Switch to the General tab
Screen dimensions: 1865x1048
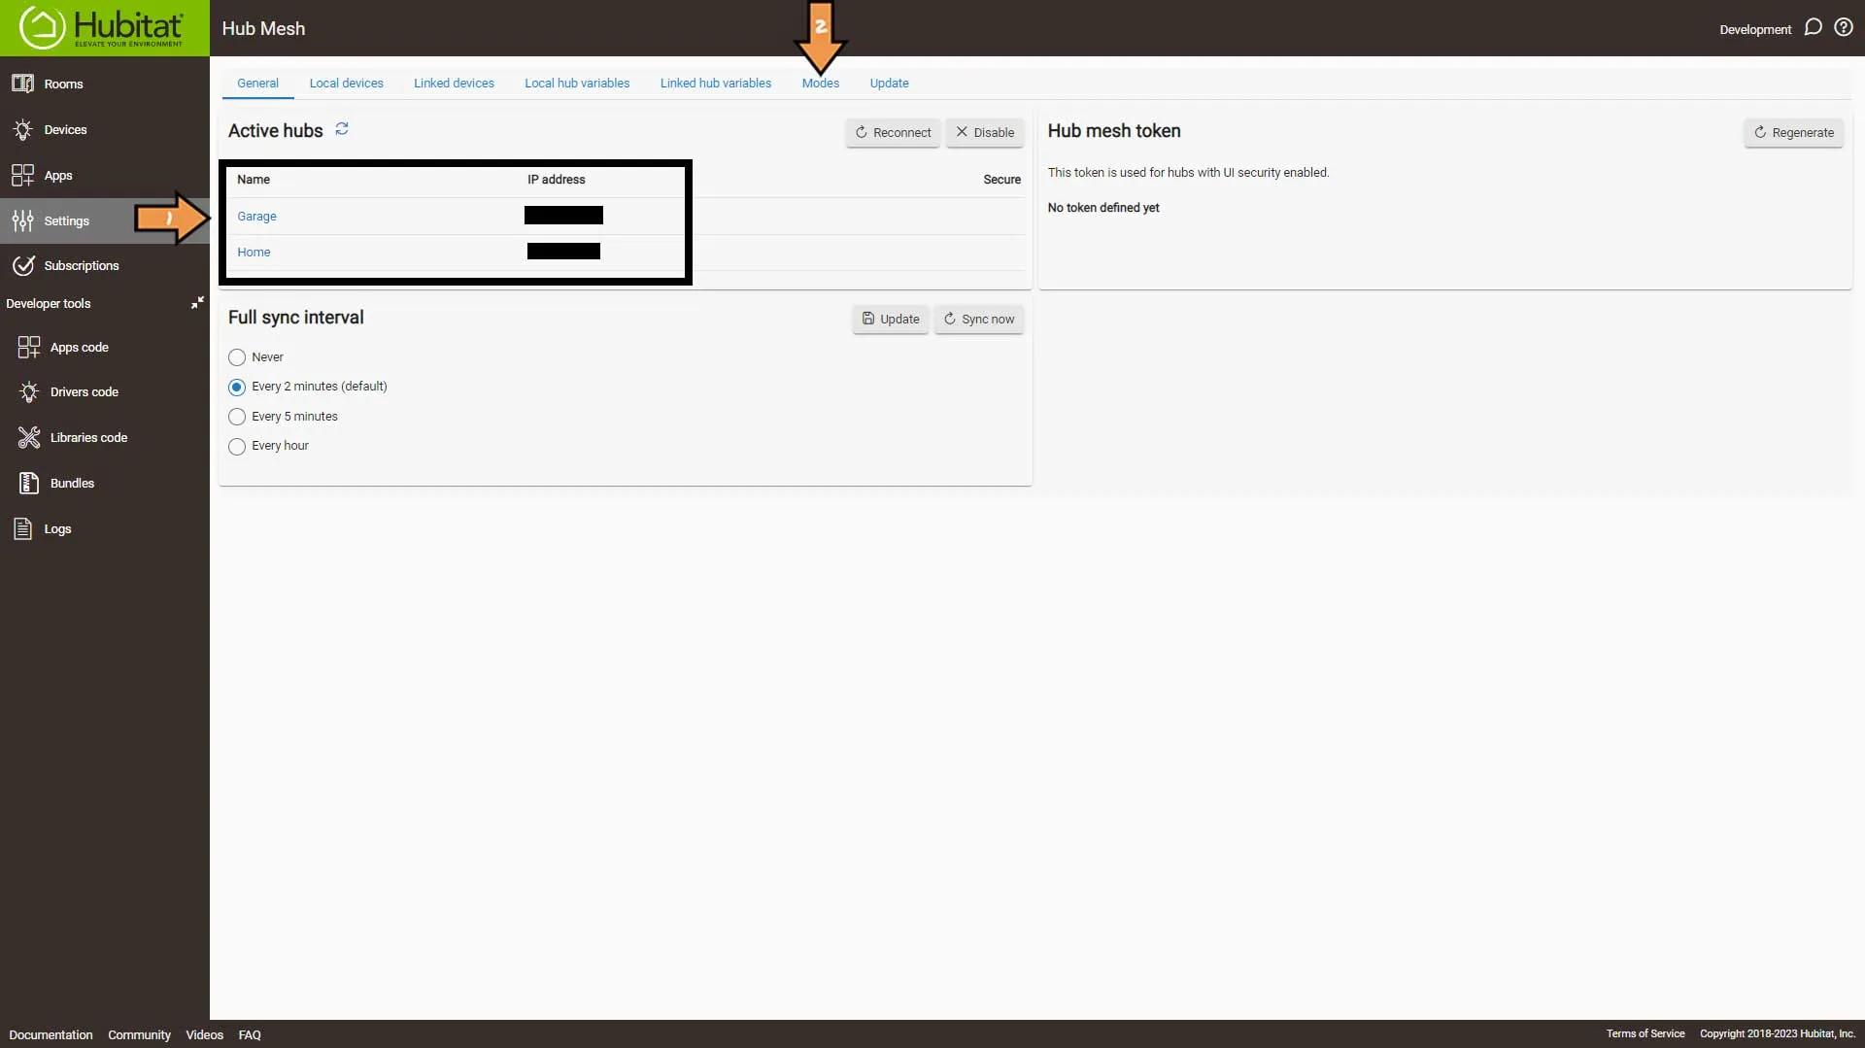coord(257,84)
